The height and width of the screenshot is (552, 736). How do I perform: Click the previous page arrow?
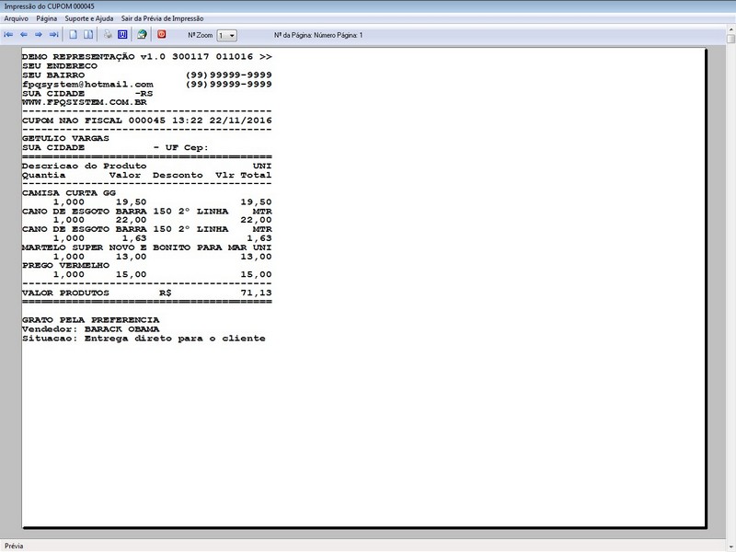[x=24, y=35]
